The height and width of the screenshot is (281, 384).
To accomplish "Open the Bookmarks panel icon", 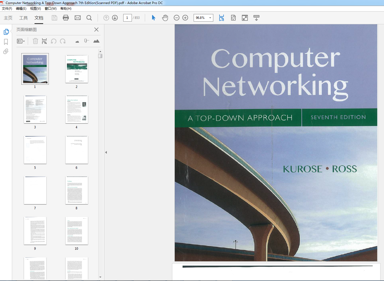I will [6, 42].
